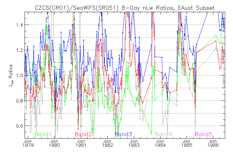Viewport: 233px width, 155px height.
Task: Click the Jan 1981 x-axis label
Action: [81, 143]
